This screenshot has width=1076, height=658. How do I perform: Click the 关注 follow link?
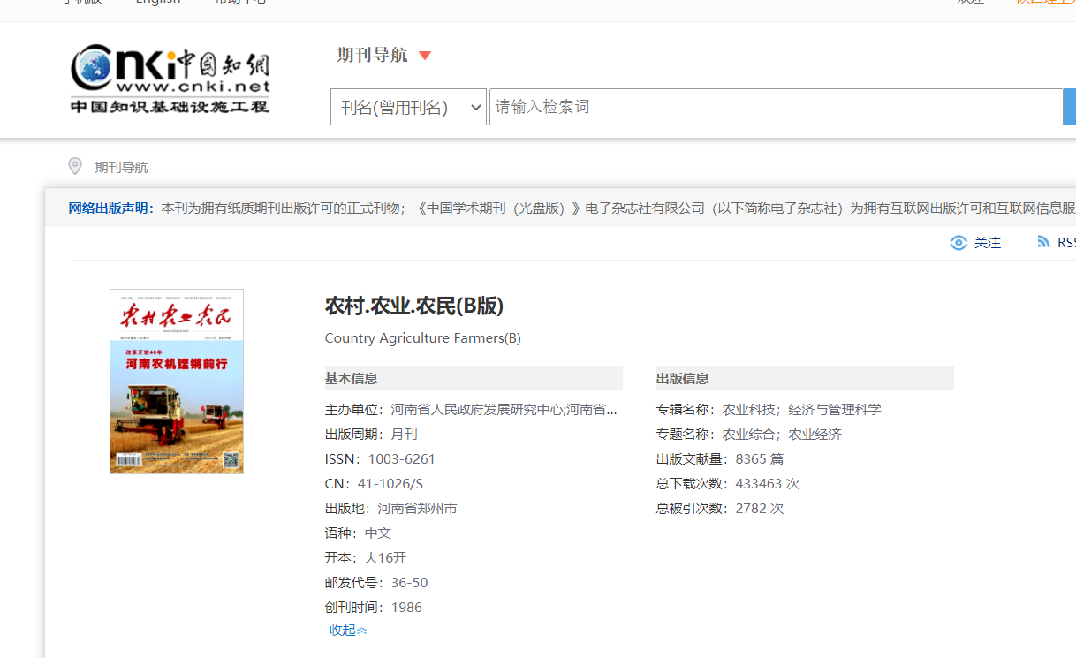[988, 243]
